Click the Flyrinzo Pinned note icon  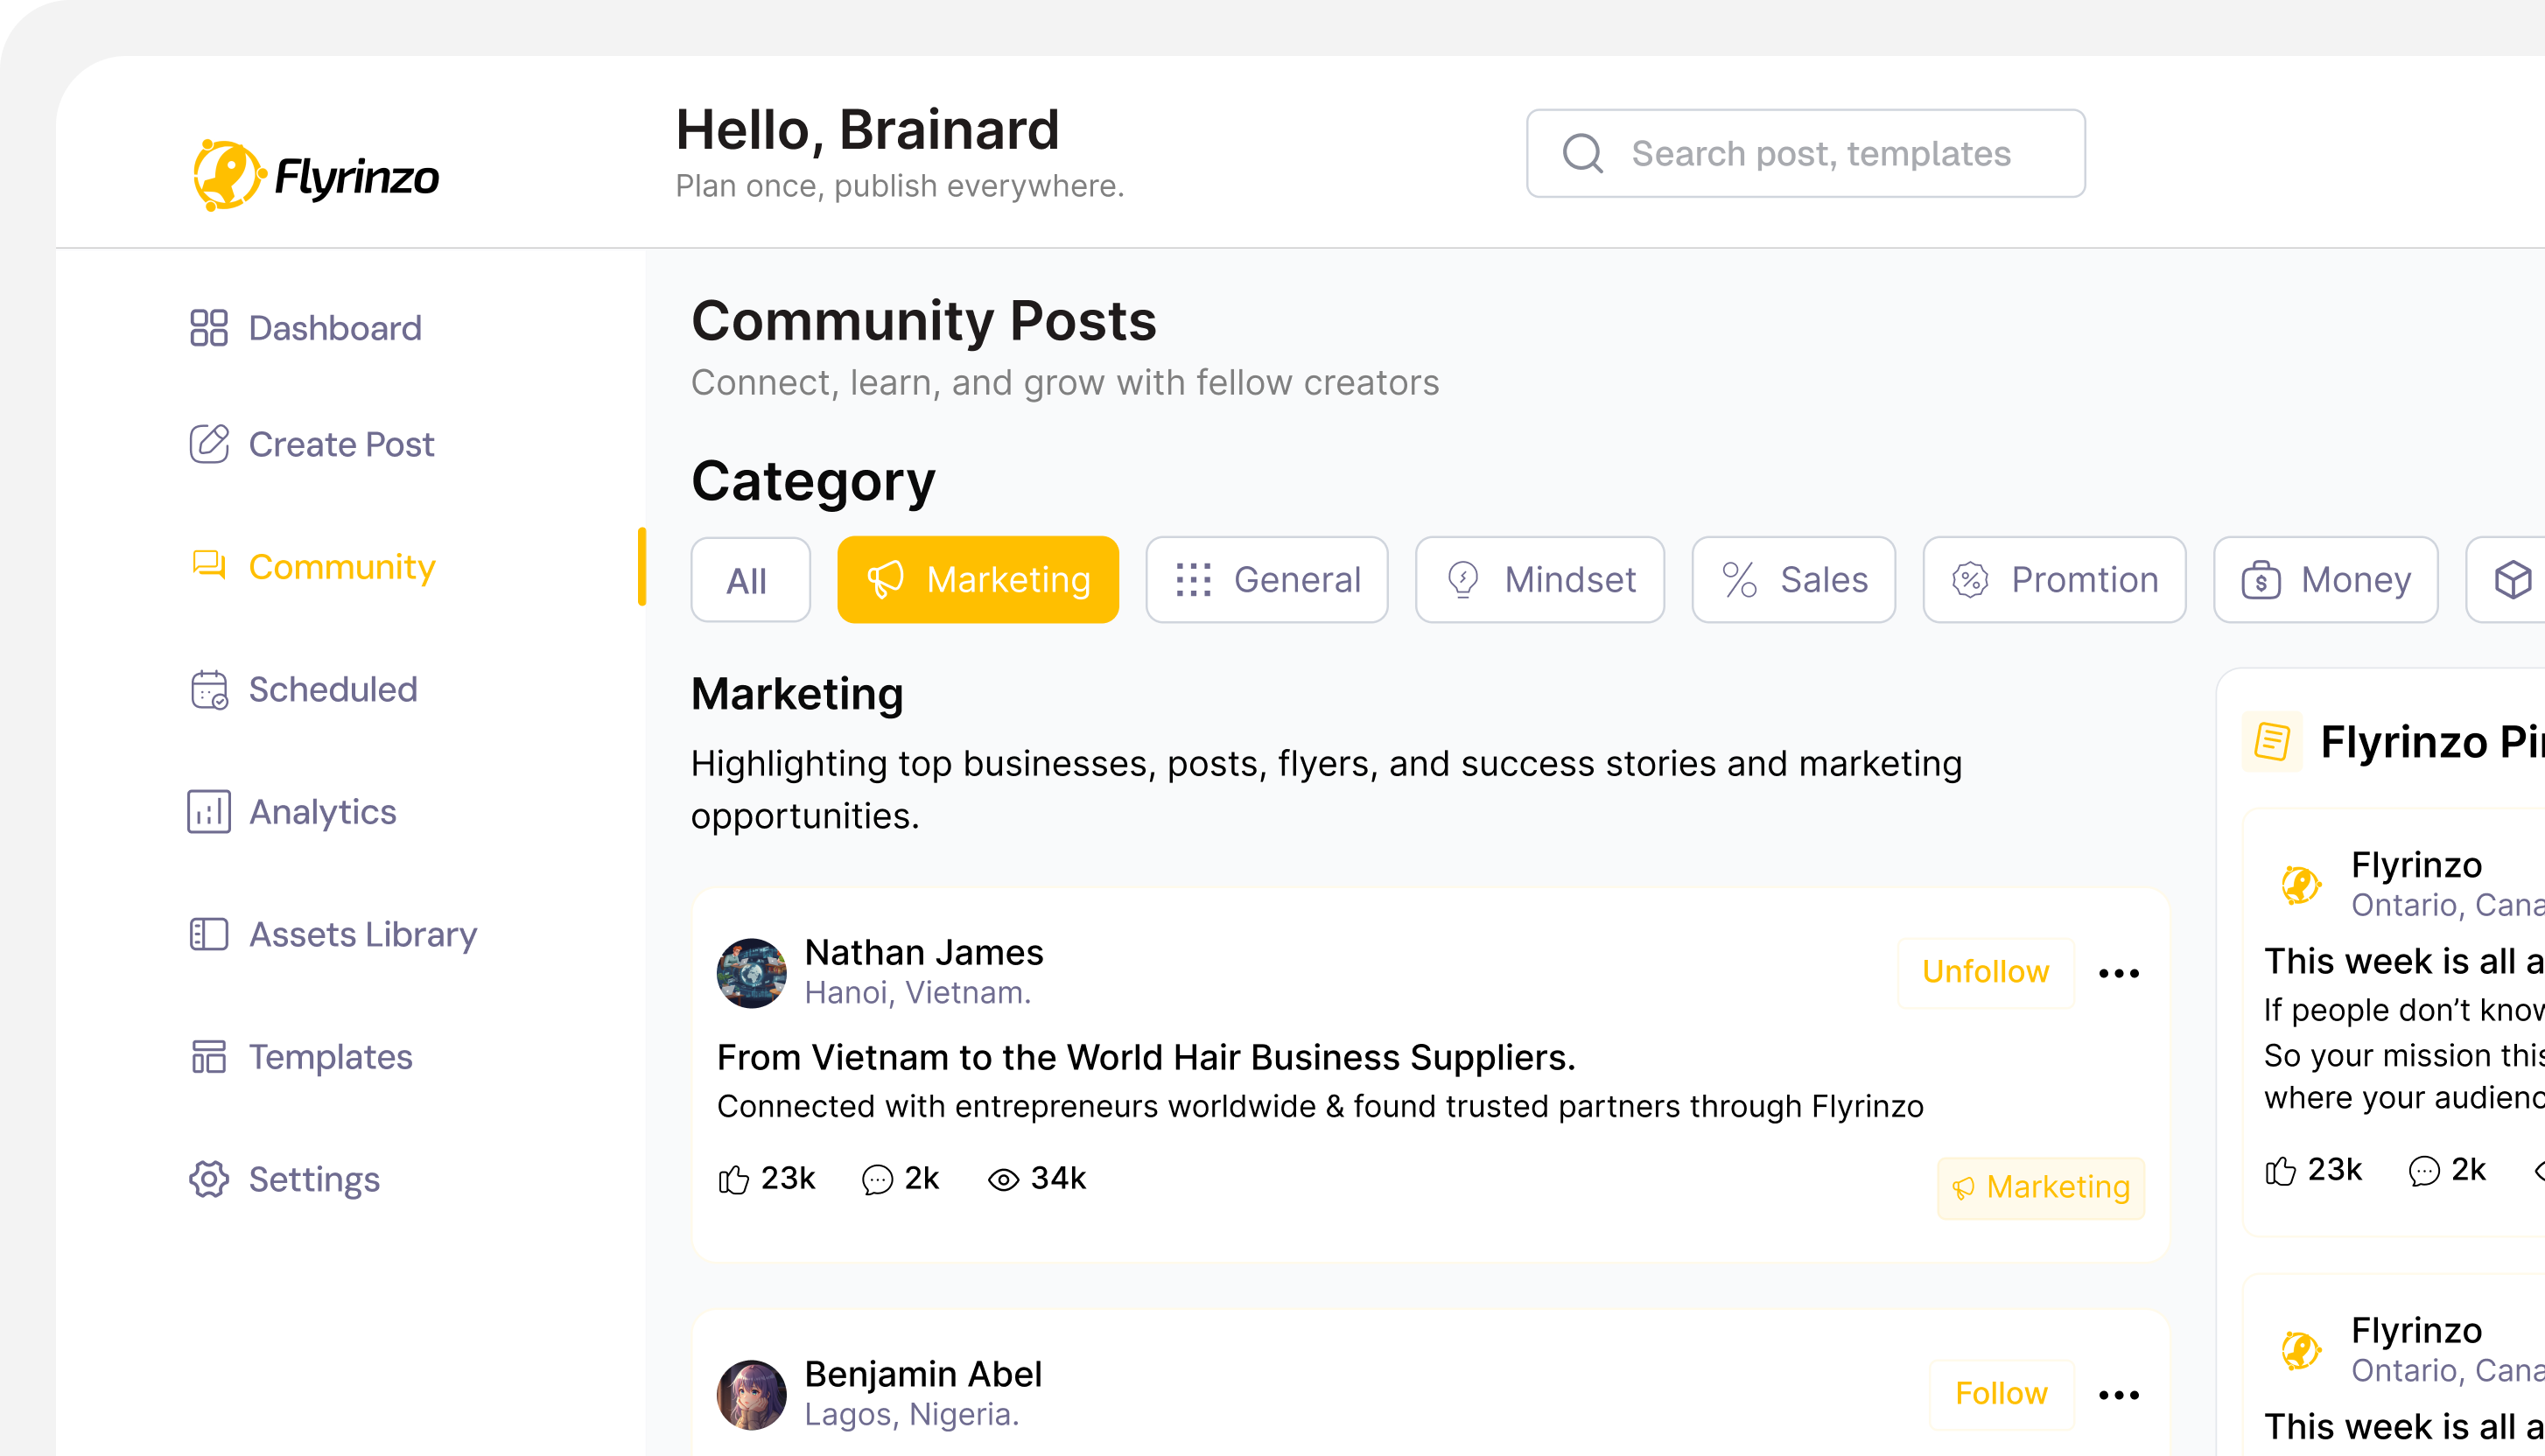(x=2272, y=741)
